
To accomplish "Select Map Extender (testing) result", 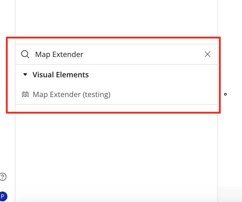I will click(71, 95).
